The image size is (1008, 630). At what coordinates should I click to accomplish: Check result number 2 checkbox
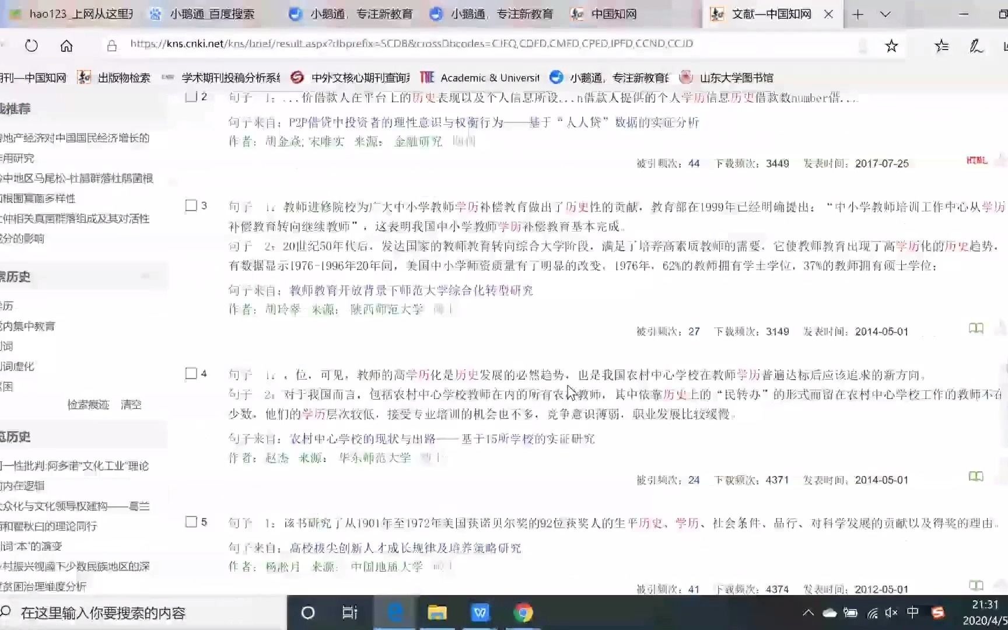pyautogui.click(x=191, y=97)
